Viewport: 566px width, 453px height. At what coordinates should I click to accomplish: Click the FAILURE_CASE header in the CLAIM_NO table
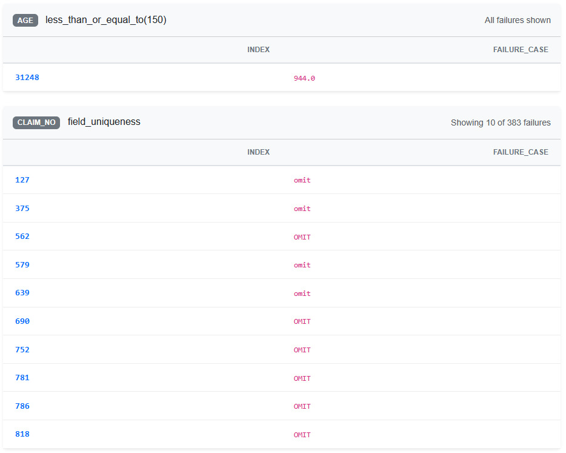point(521,152)
